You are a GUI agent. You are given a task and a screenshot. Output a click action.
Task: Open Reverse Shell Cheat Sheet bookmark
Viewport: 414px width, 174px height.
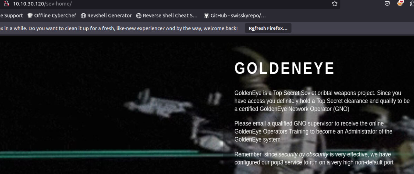click(167, 16)
